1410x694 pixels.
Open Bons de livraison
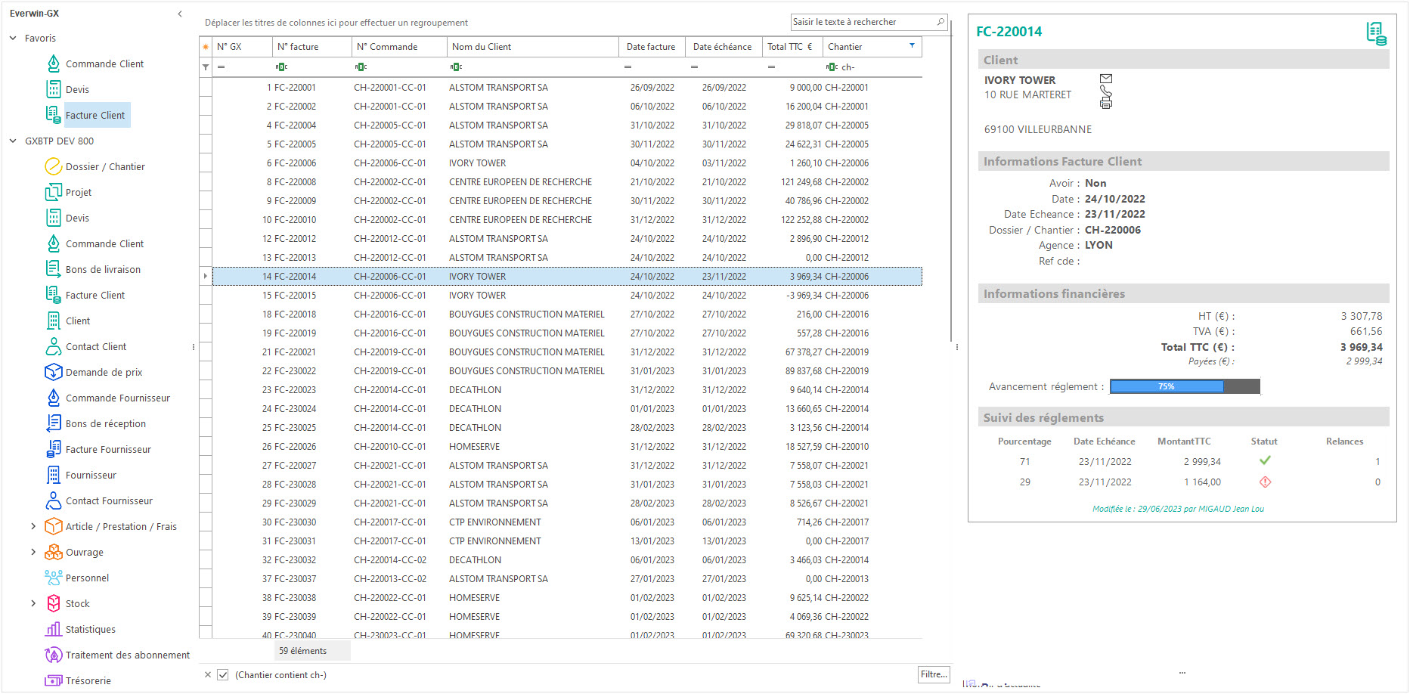click(103, 270)
